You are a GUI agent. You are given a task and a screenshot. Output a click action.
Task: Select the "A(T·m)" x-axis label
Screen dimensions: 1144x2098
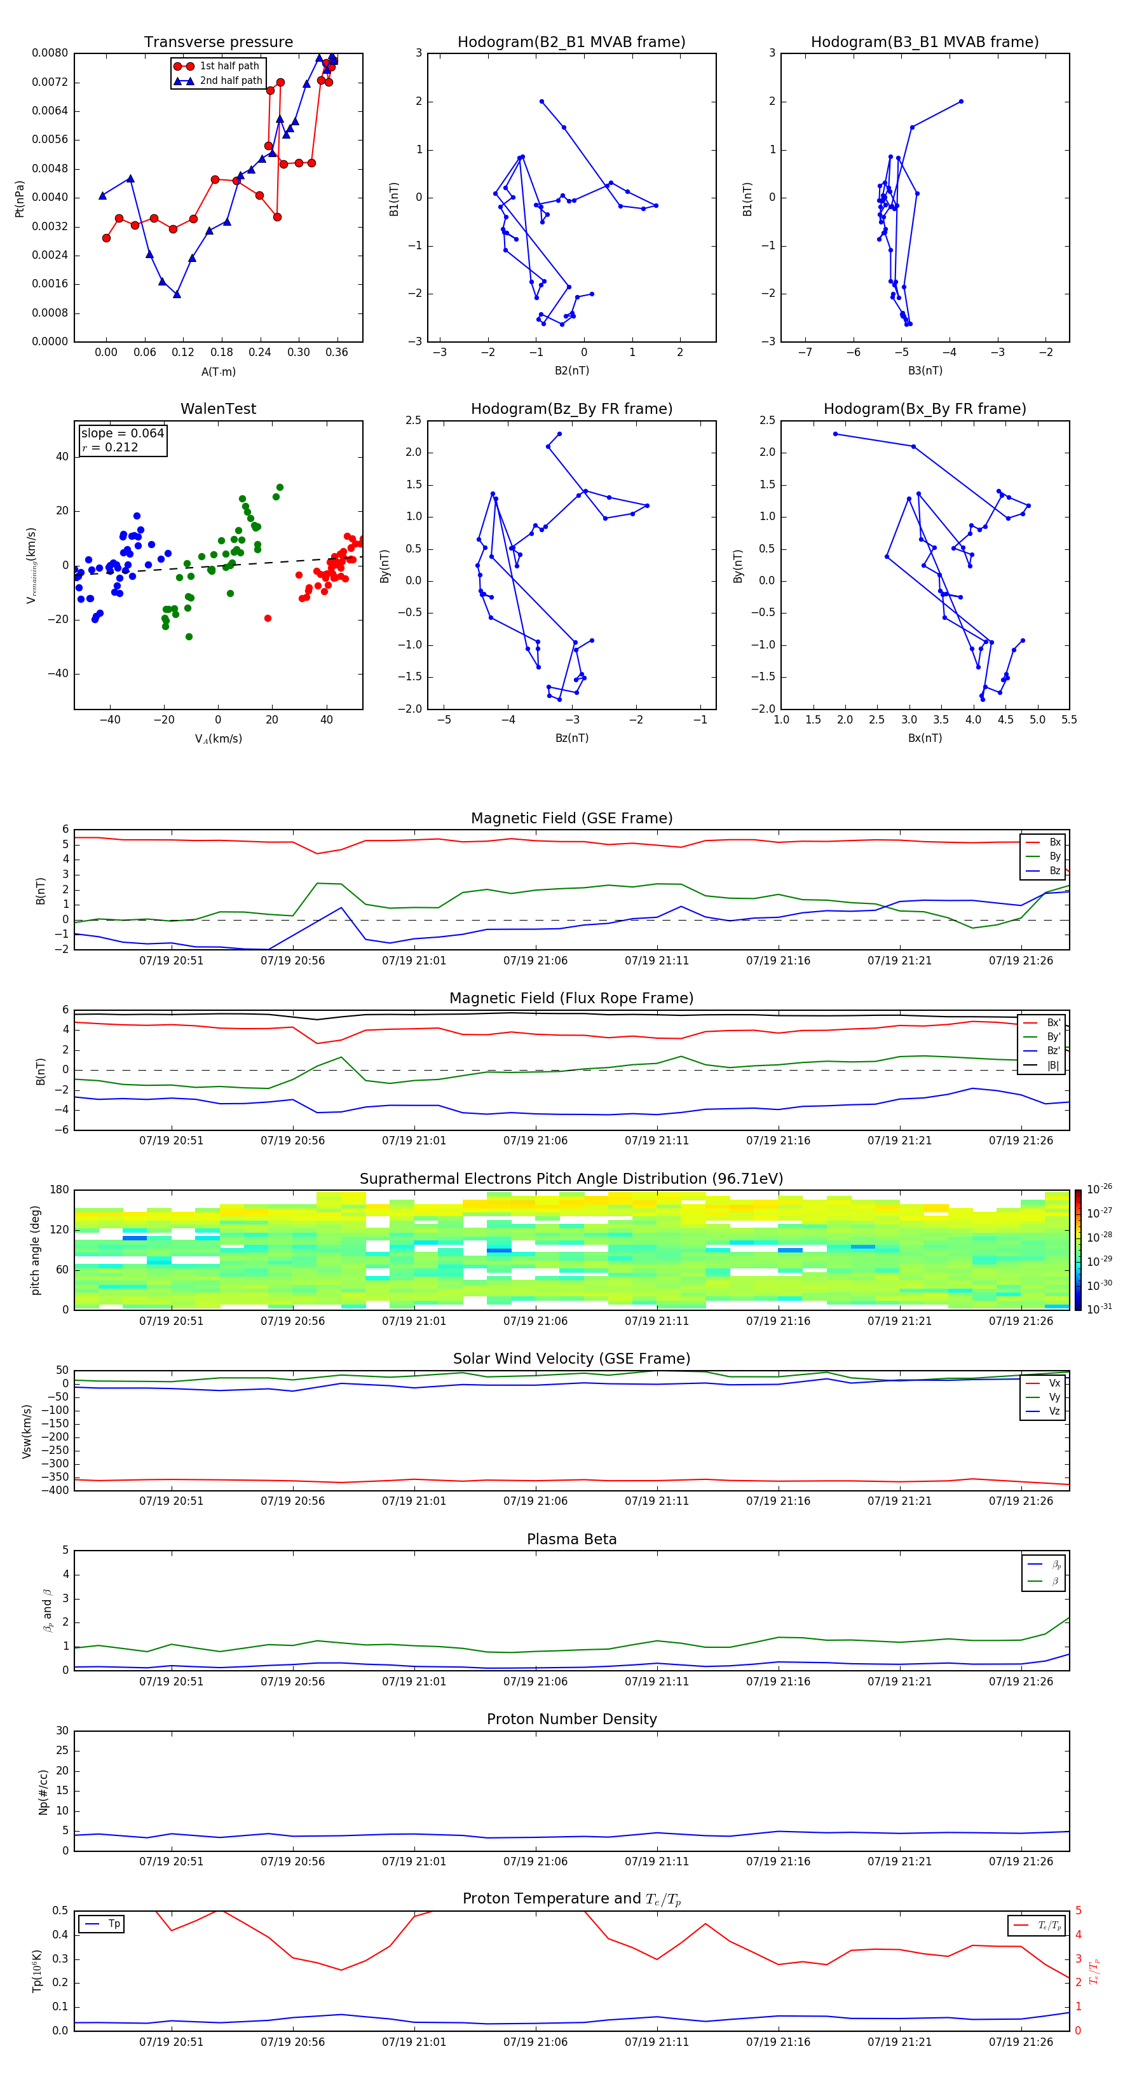coord(218,372)
